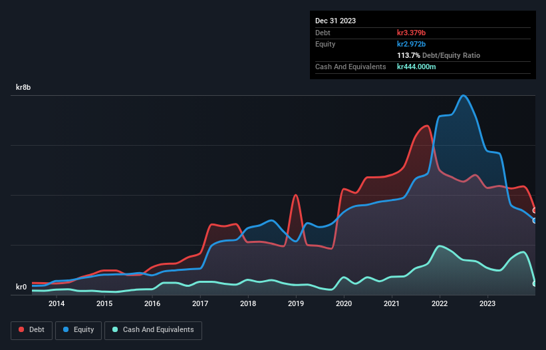Click the 2020 x-axis label

pyautogui.click(x=344, y=303)
